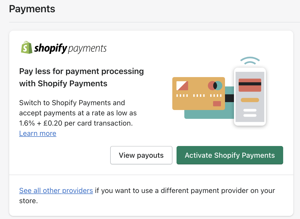Click the black magnetic stripe on the teal card
300x219 pixels.
[229, 98]
